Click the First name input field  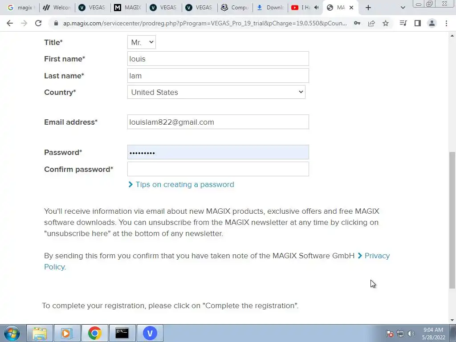[x=218, y=59]
